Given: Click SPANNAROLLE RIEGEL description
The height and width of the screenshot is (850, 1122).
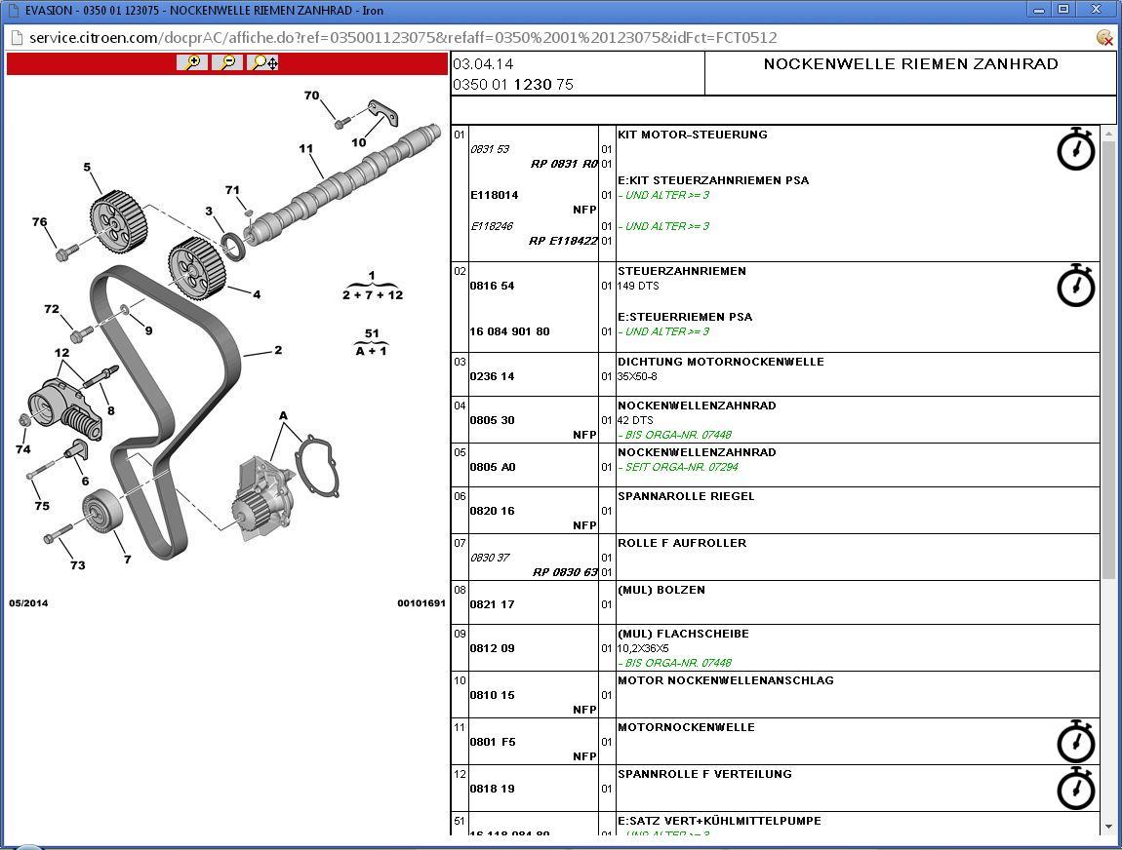Looking at the screenshot, I should tap(686, 496).
